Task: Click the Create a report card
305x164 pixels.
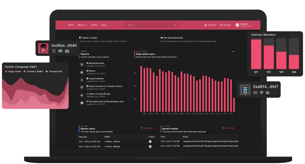Action: coord(117,39)
